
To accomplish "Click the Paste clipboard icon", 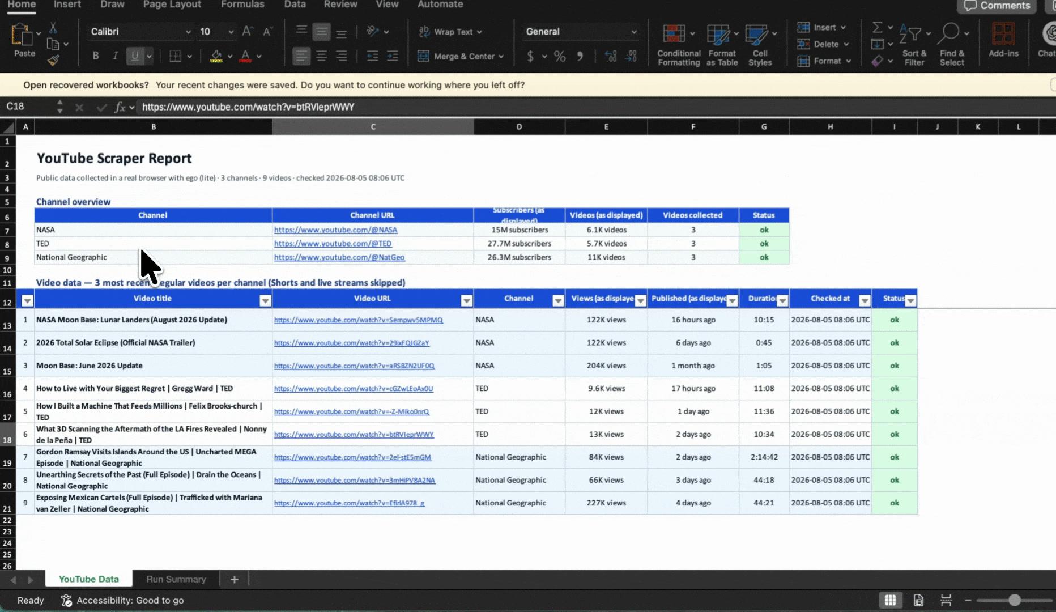I will click(23, 35).
